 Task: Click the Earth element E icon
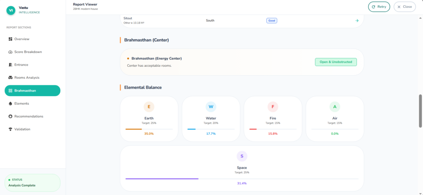149,107
